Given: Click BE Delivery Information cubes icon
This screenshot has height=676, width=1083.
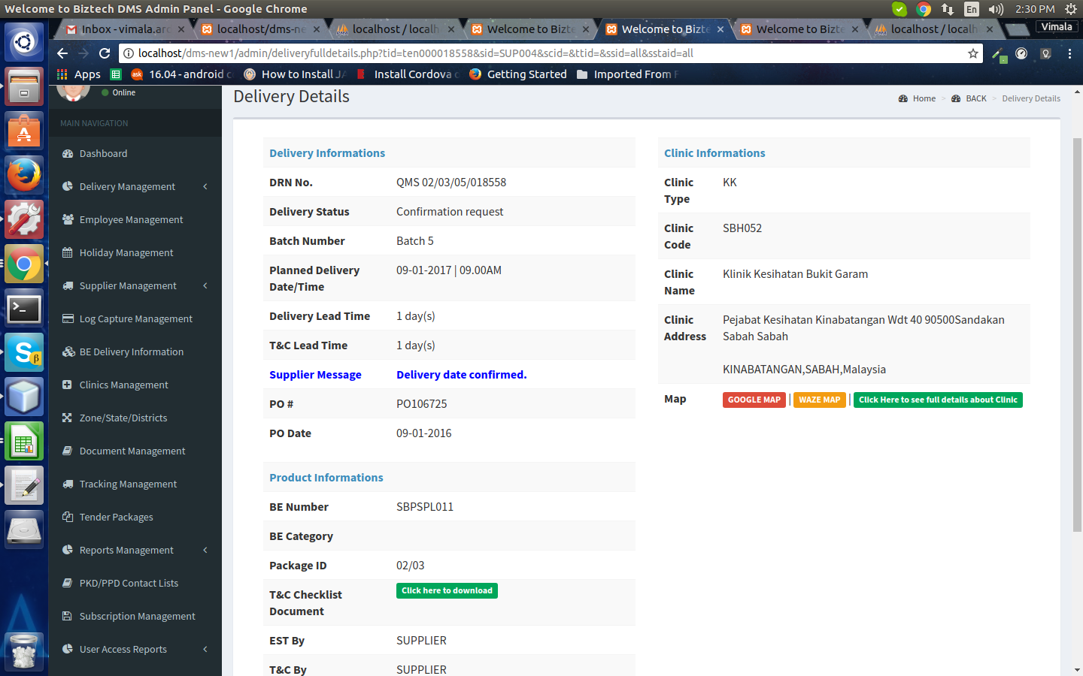Looking at the screenshot, I should click(x=68, y=352).
